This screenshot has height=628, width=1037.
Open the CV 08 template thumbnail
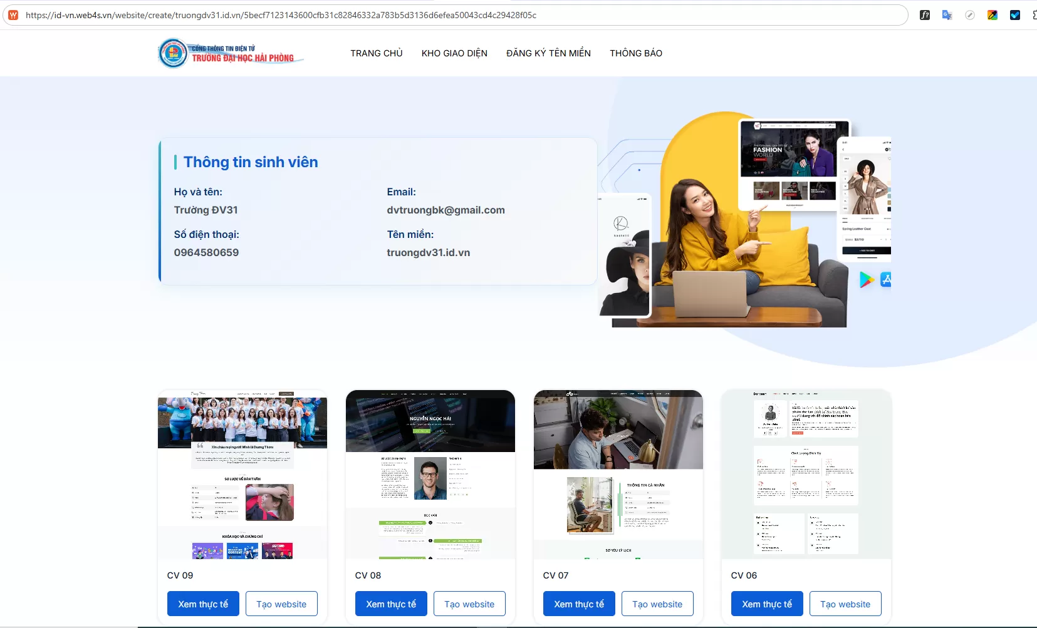pos(430,474)
